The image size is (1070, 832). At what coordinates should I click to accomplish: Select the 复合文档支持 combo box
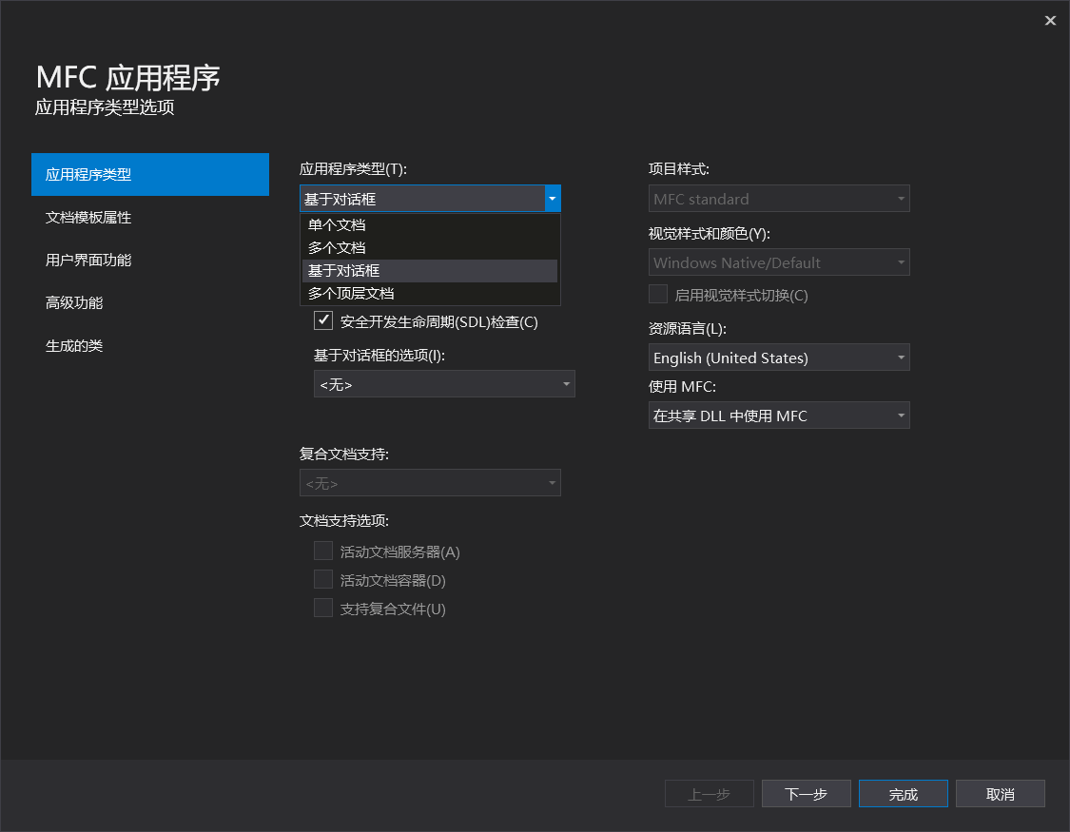(430, 482)
